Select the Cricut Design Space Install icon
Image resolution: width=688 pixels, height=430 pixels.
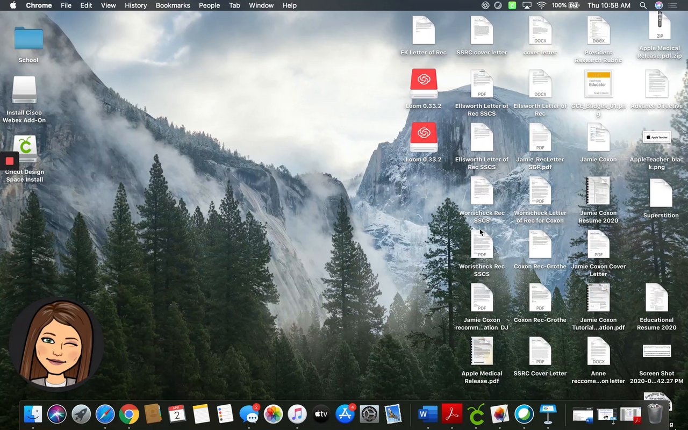(24, 159)
